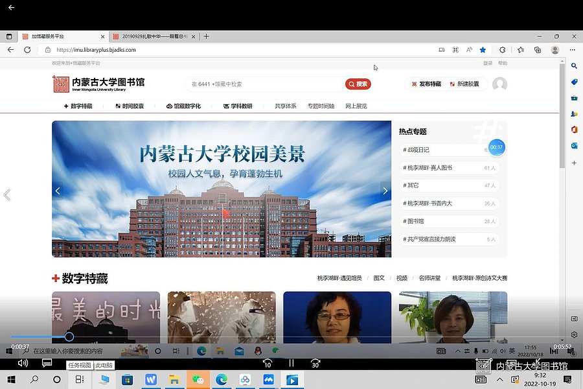
Task: Open the sidebar tools briefcase icon
Action: 574,98
